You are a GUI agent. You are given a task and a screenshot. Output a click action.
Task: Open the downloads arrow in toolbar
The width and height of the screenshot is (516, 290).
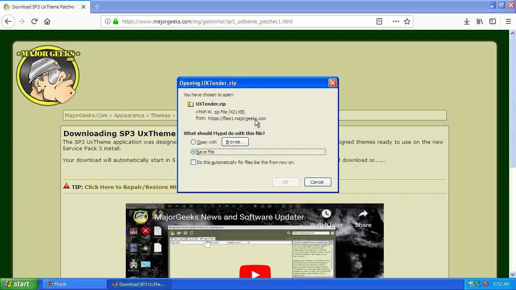[x=466, y=21]
